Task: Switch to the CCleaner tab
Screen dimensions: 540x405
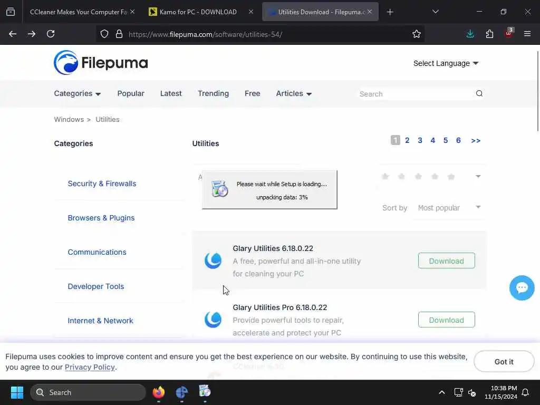Action: pos(78,12)
